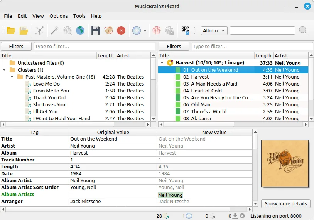Click the Lookup in Browser globe icon
The height and width of the screenshot is (220, 314).
click(x=80, y=30)
